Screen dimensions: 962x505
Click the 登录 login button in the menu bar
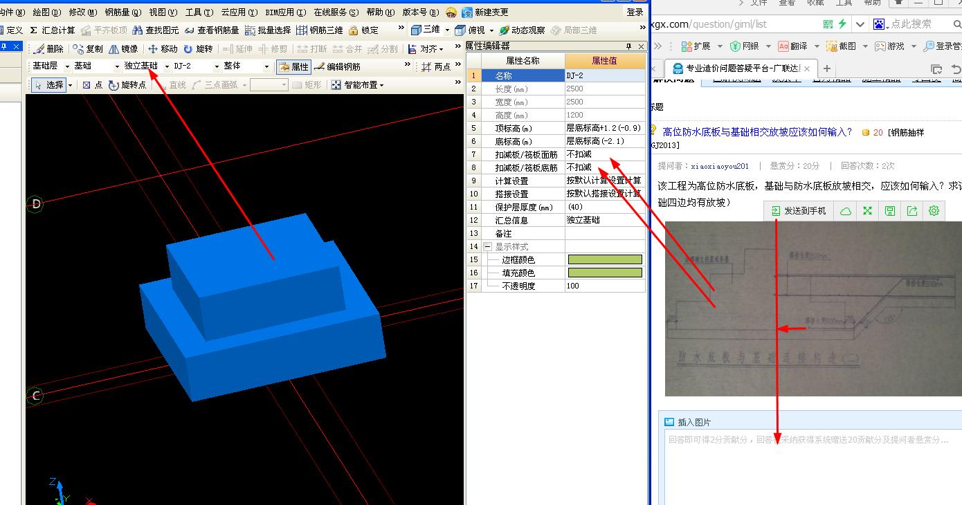[635, 12]
